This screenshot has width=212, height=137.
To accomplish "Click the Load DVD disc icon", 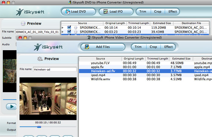I will tap(68, 12).
